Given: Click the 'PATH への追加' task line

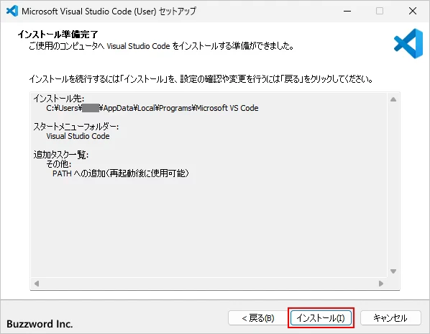Looking at the screenshot, I should pyautogui.click(x=121, y=173).
